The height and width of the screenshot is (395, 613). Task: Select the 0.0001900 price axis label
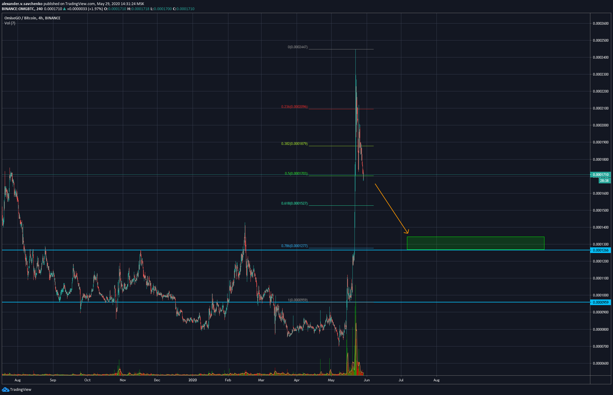click(600, 142)
